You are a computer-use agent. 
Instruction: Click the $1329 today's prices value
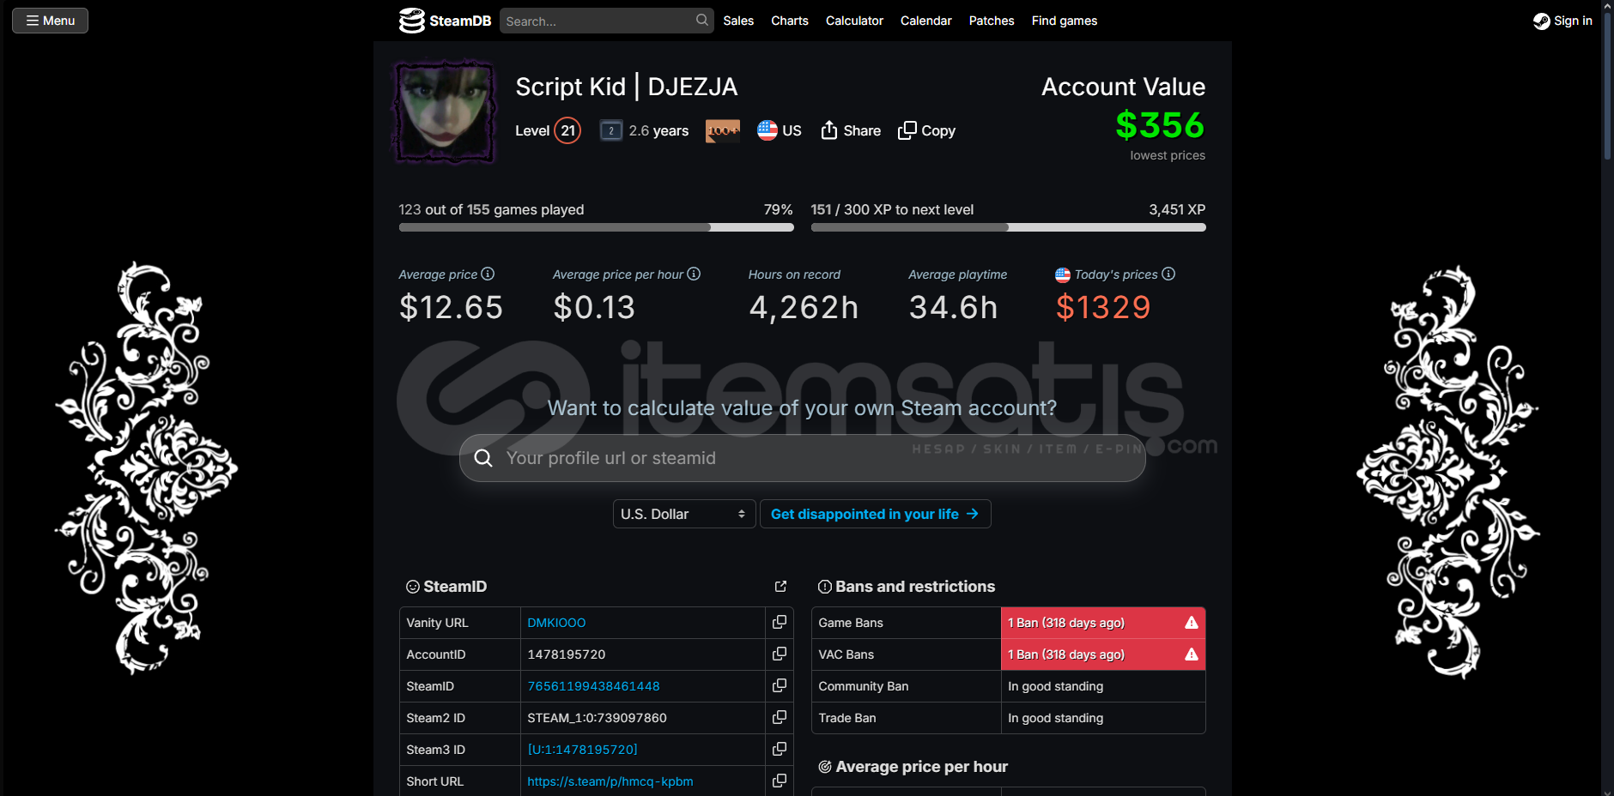(1103, 307)
